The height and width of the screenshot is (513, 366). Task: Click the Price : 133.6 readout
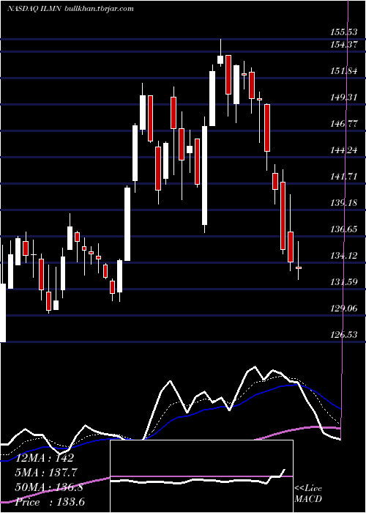[50, 502]
